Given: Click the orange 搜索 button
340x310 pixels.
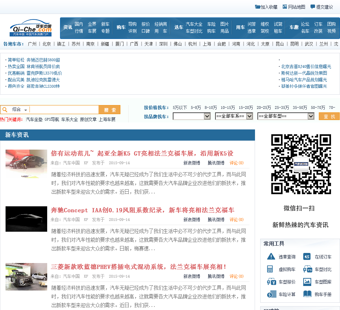Looking at the screenshot, I should click(x=110, y=110).
